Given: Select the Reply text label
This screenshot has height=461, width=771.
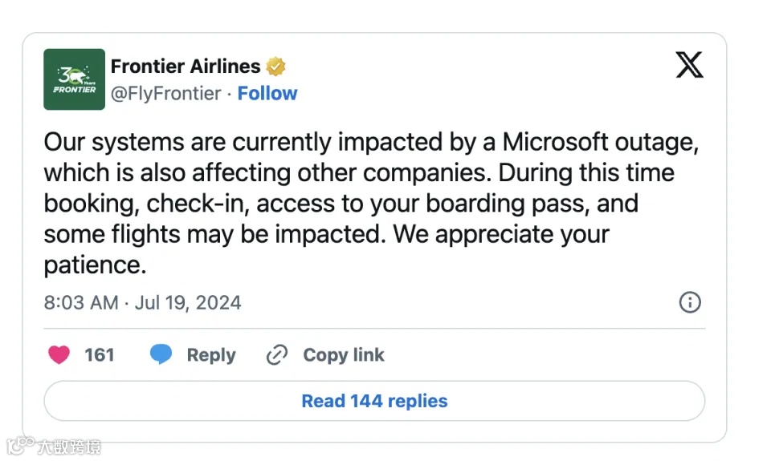Looking at the screenshot, I should [211, 355].
